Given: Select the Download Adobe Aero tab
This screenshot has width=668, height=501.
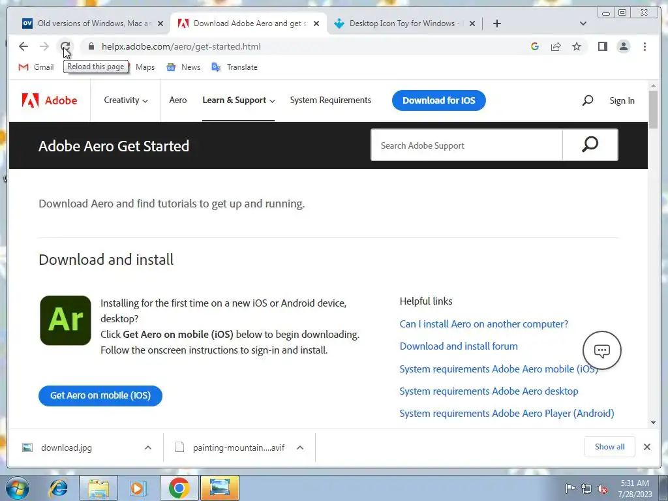Looking at the screenshot, I should point(249,23).
